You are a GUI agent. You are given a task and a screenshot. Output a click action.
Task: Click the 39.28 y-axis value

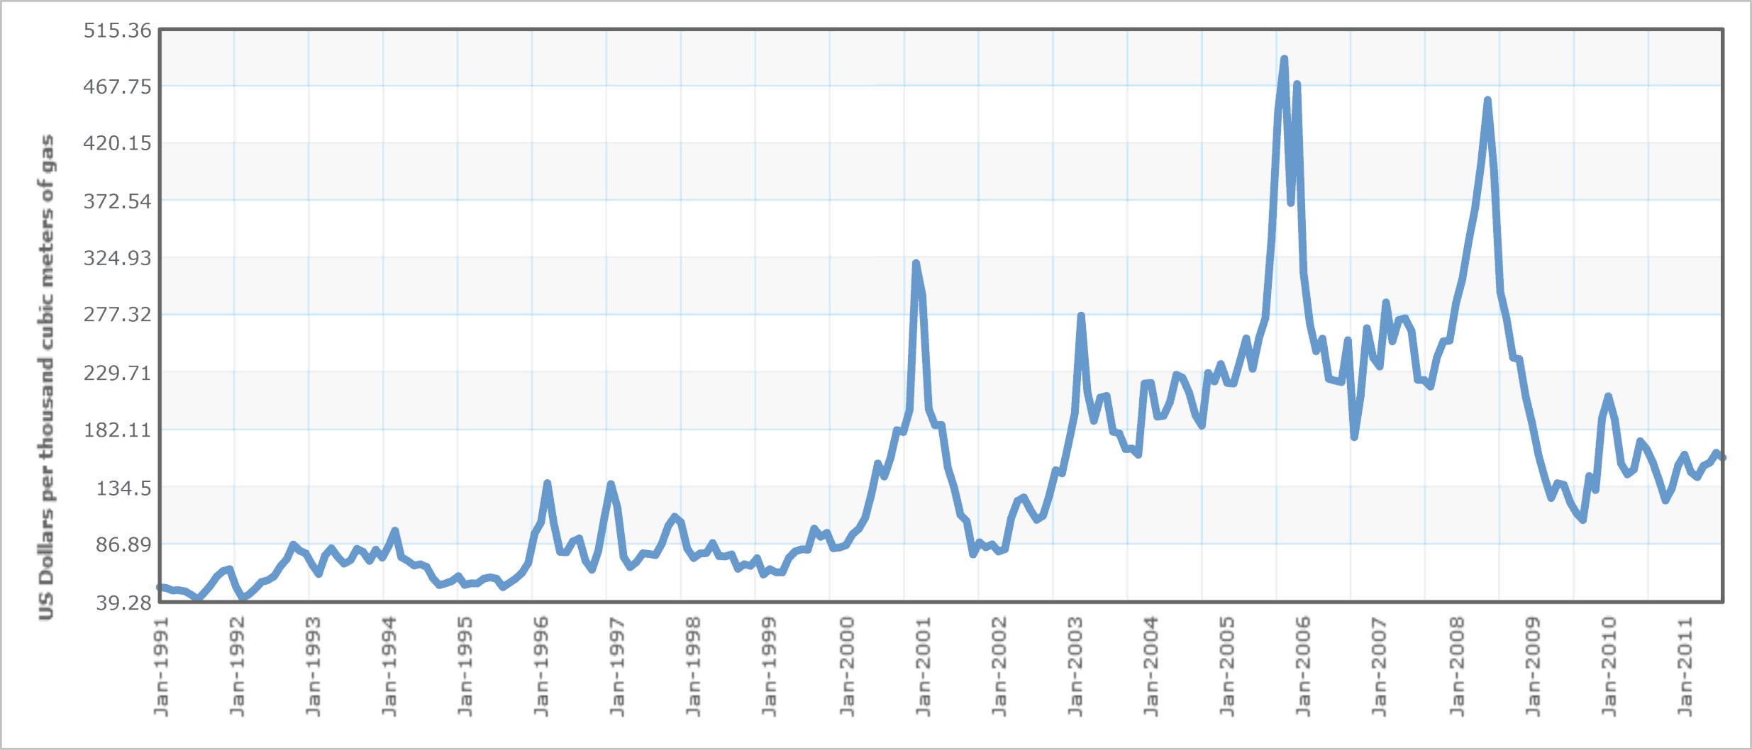click(x=124, y=603)
